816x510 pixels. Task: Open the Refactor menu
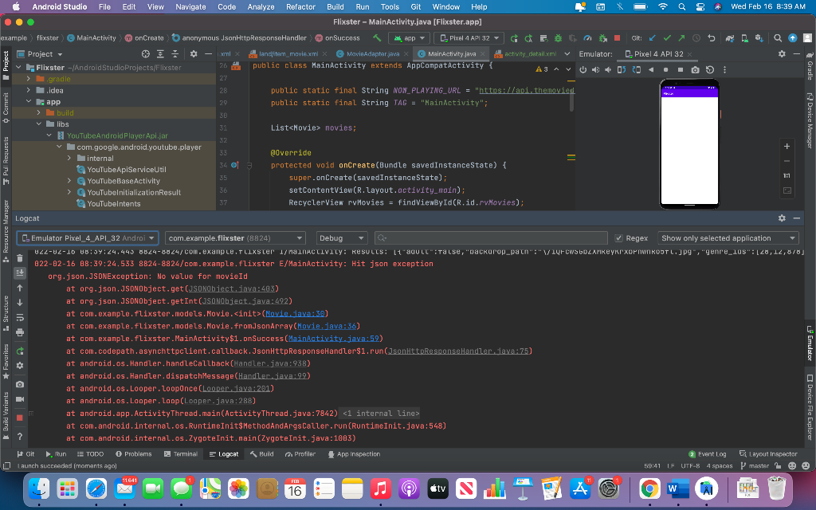pos(300,6)
